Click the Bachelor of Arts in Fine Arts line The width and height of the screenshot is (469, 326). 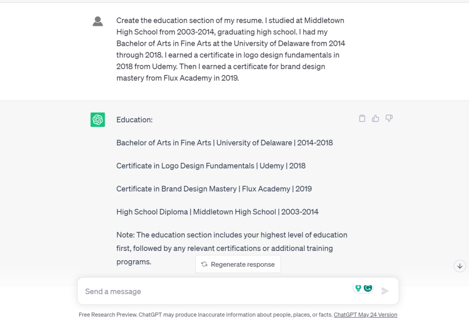tap(224, 143)
